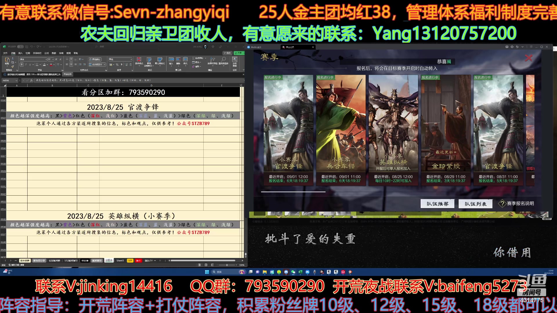Click the 队伍推荐 button
This screenshot has width=557, height=313.
click(437, 204)
